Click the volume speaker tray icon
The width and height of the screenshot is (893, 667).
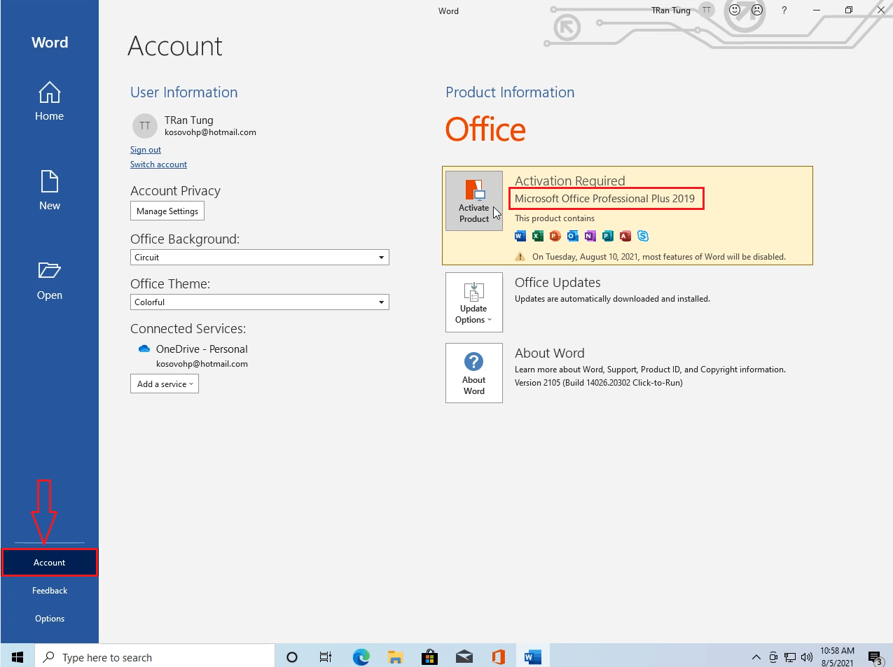[x=807, y=657]
